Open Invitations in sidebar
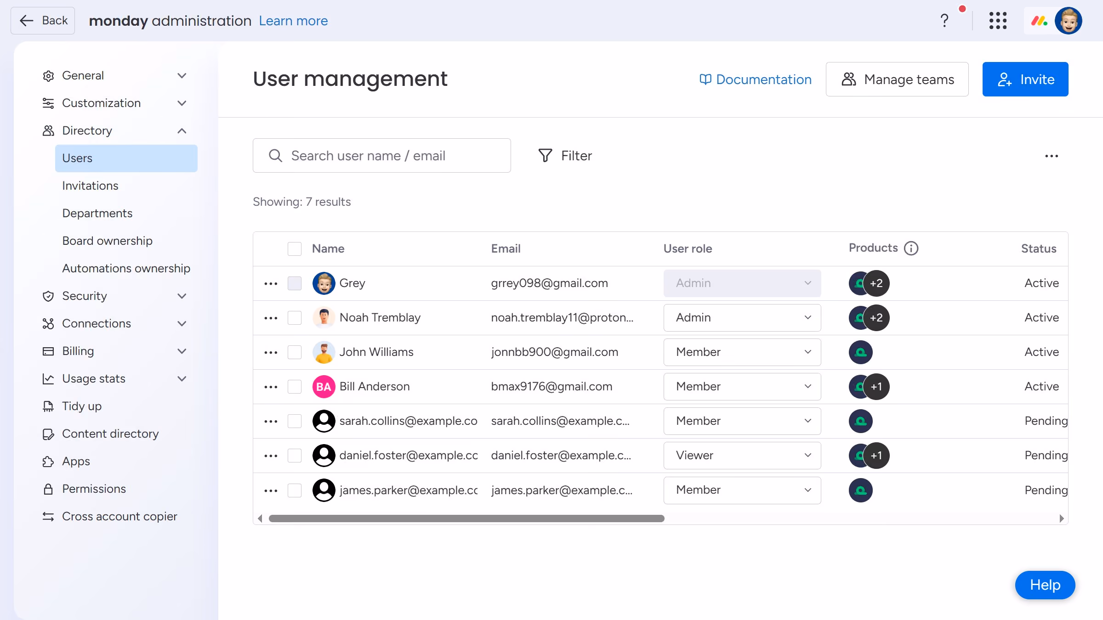Viewport: 1103px width, 620px height. point(90,186)
